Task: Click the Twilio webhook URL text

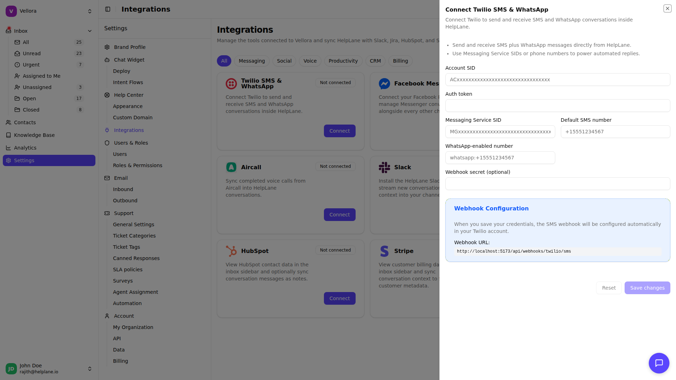Action: pyautogui.click(x=514, y=251)
